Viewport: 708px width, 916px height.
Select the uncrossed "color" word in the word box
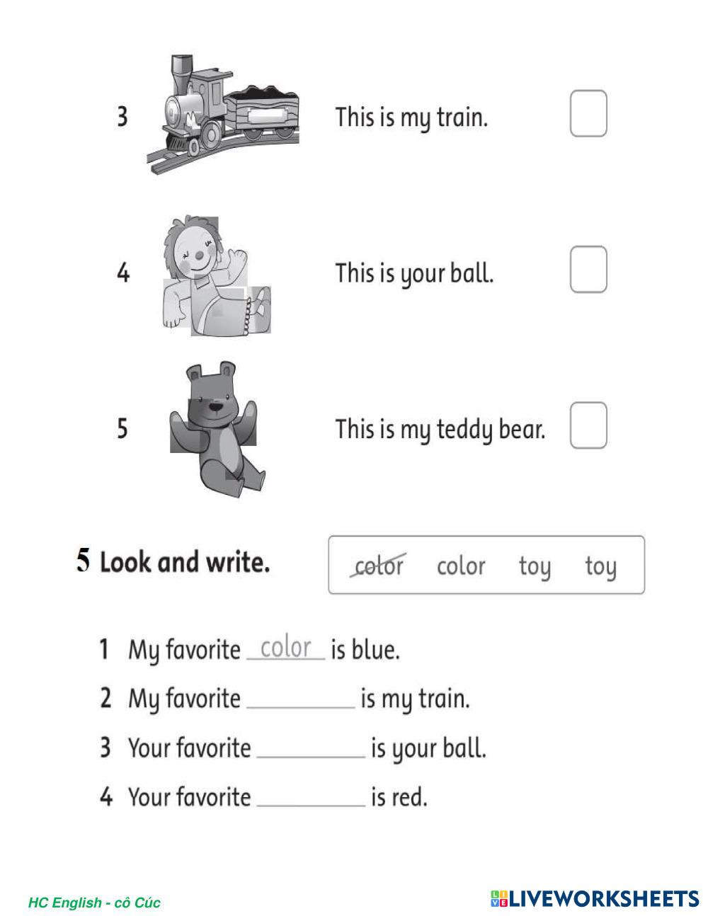[461, 566]
